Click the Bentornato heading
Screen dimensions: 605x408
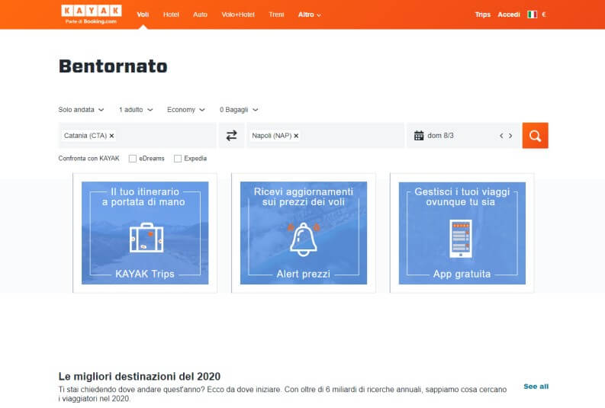(113, 66)
